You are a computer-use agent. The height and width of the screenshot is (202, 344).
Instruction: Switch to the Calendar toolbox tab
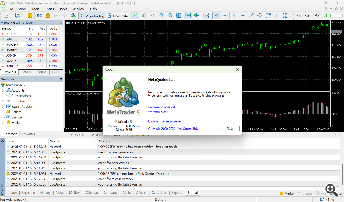coord(92,192)
